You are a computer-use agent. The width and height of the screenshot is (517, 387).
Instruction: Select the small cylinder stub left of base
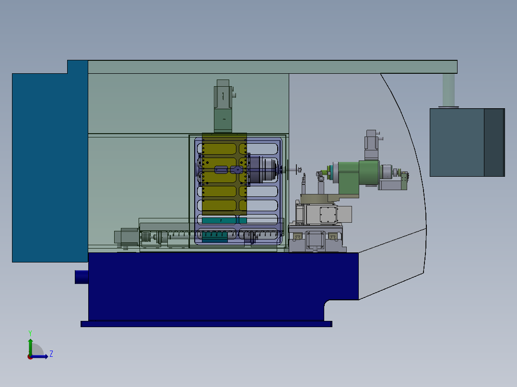[82, 277]
